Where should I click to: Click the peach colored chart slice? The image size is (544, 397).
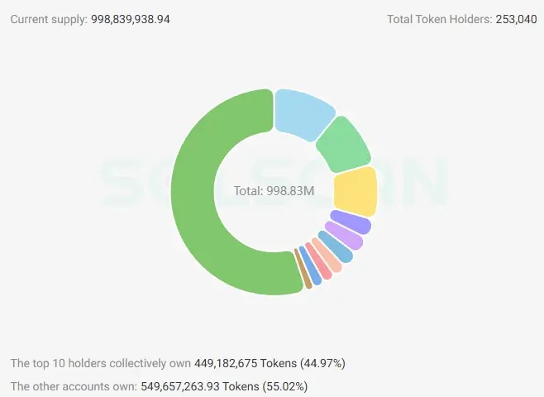click(327, 257)
